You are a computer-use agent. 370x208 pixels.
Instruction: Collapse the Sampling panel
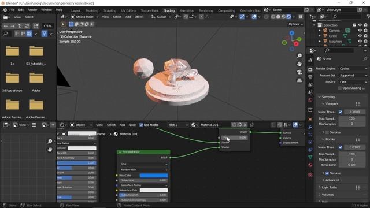click(x=328, y=97)
